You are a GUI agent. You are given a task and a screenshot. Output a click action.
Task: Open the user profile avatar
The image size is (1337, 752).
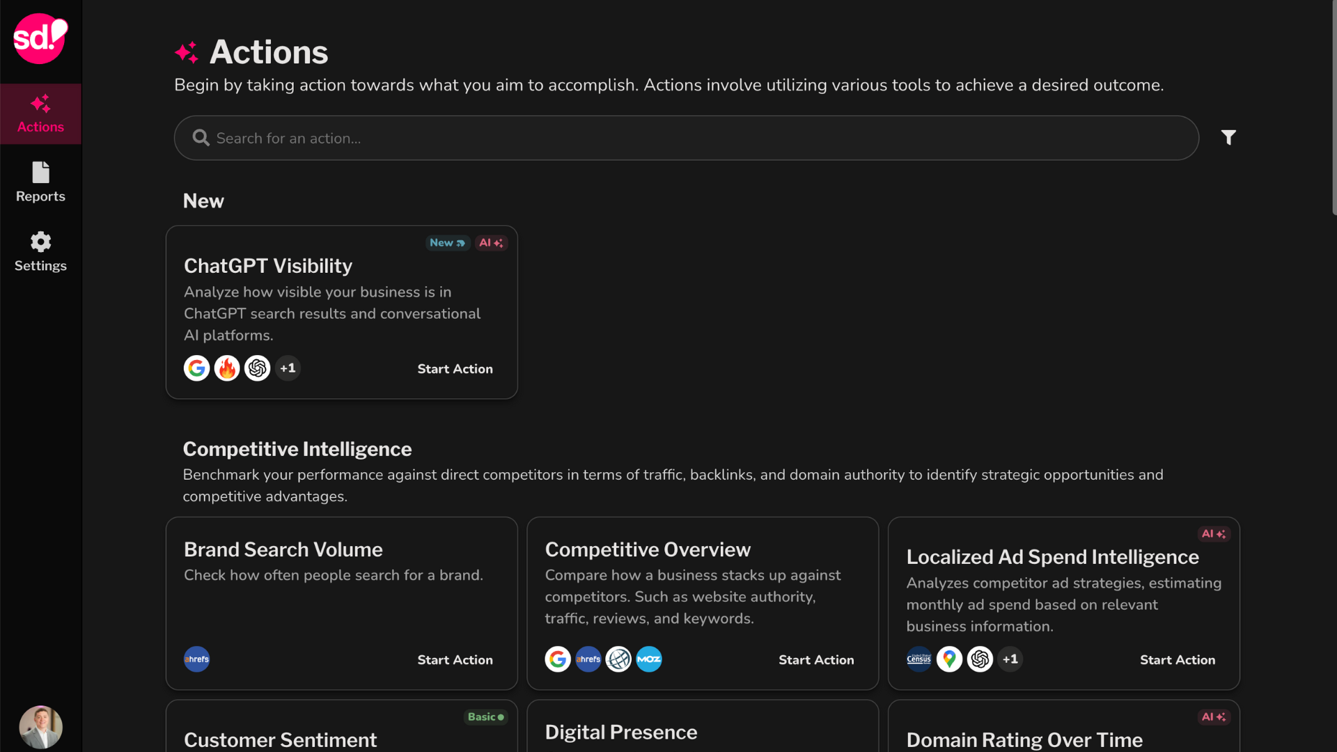(x=40, y=727)
